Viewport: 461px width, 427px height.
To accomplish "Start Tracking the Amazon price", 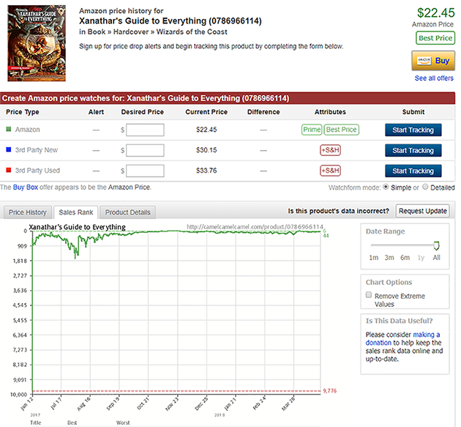I will click(413, 130).
